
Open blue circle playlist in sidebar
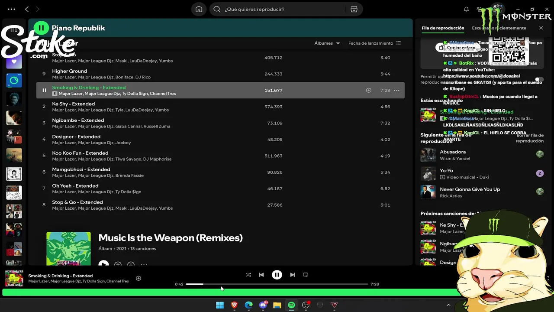[x=14, y=81]
